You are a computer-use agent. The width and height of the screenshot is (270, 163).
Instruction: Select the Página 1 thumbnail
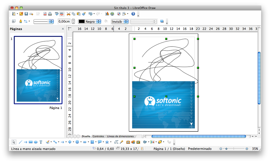coord(38,70)
